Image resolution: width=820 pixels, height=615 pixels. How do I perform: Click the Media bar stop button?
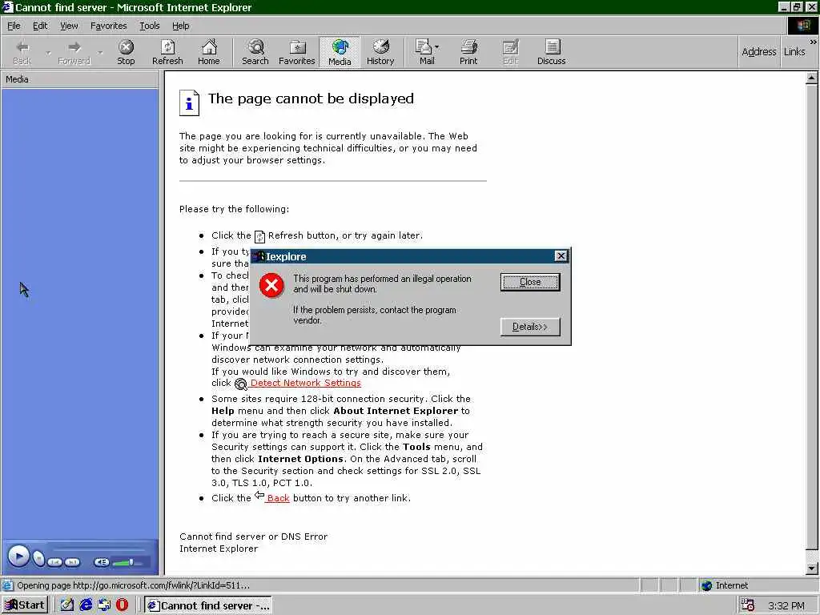(38, 558)
